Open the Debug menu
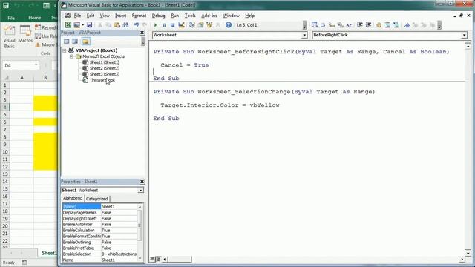This screenshot has width=475, height=267. pyautogui.click(x=158, y=16)
